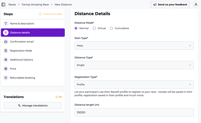Open the user profile icon
Screen dimensions: 201x123
[196, 4]
